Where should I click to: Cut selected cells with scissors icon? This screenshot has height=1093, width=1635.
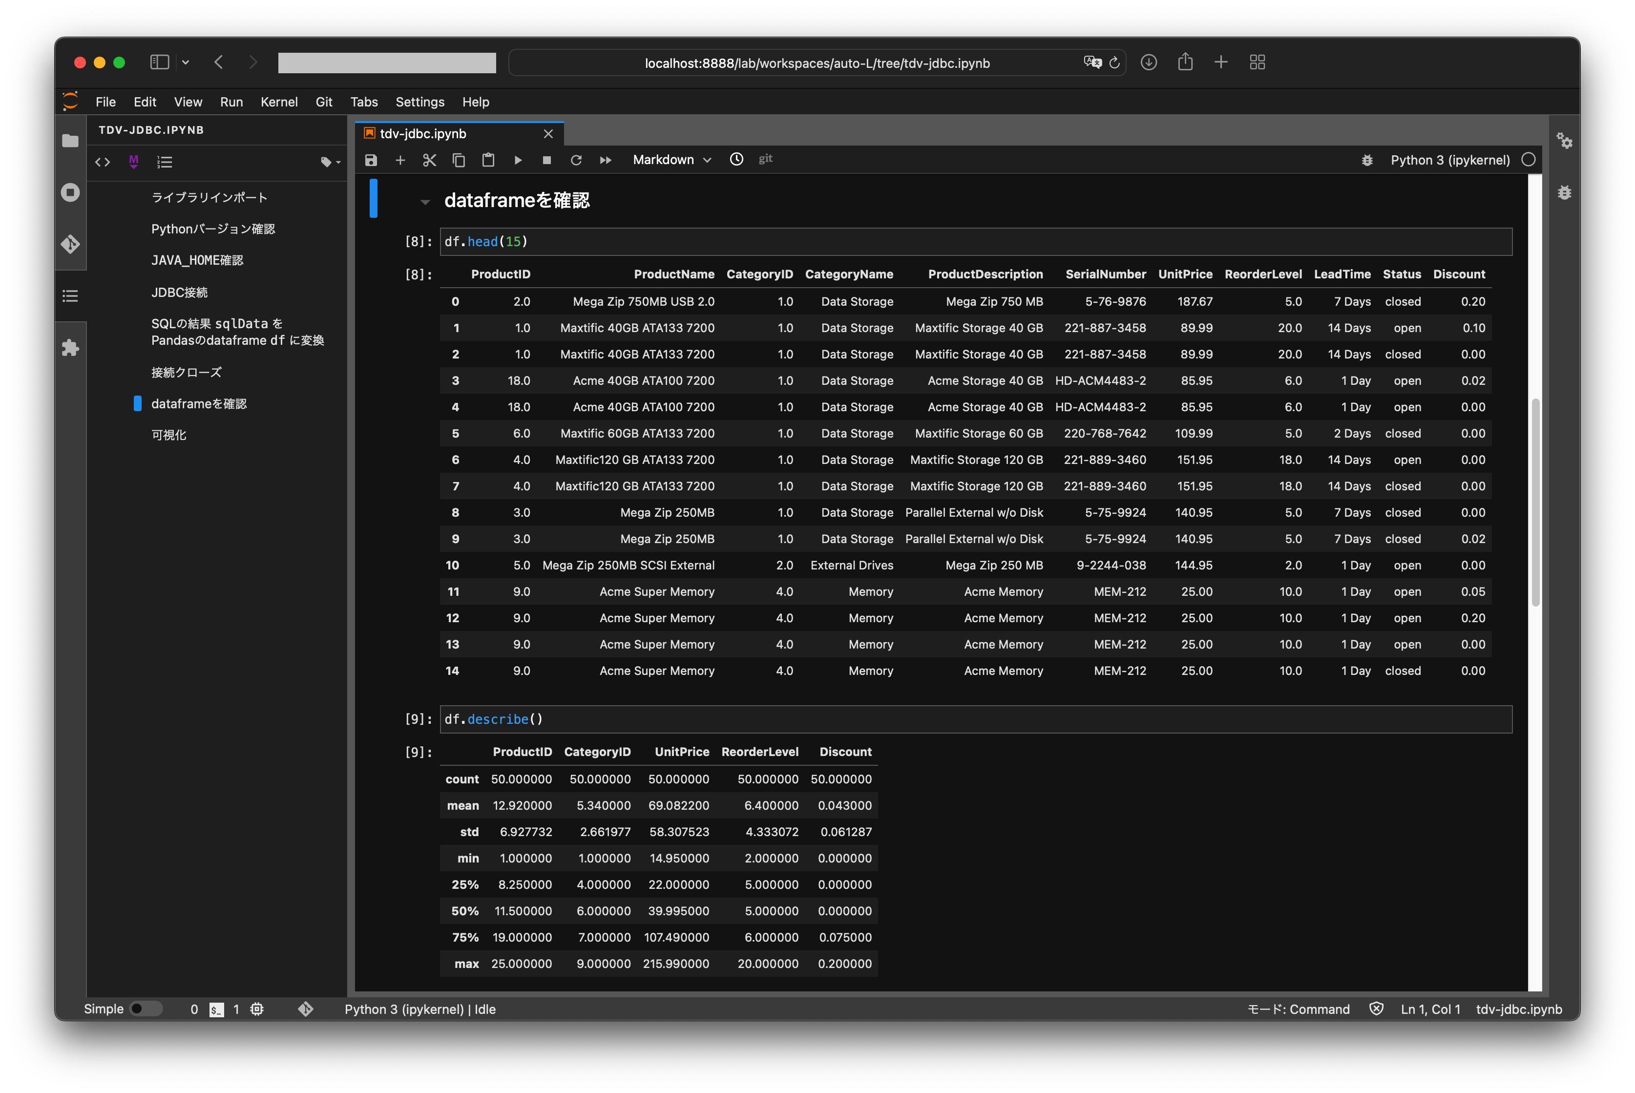click(429, 160)
